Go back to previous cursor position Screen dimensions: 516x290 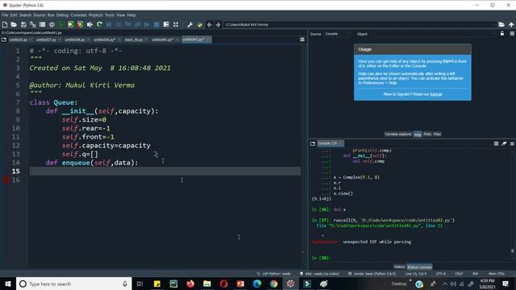point(210,24)
